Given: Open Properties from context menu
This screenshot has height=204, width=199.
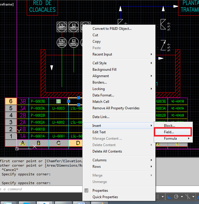Looking at the screenshot, I should pos(119,191).
